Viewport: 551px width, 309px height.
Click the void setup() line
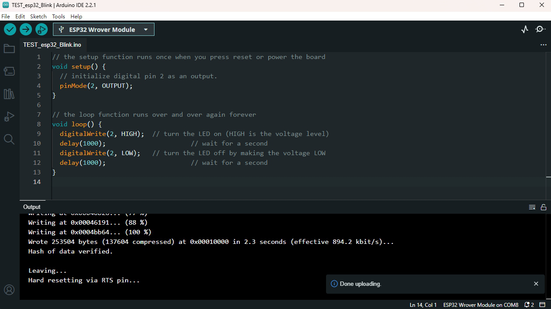tap(79, 66)
